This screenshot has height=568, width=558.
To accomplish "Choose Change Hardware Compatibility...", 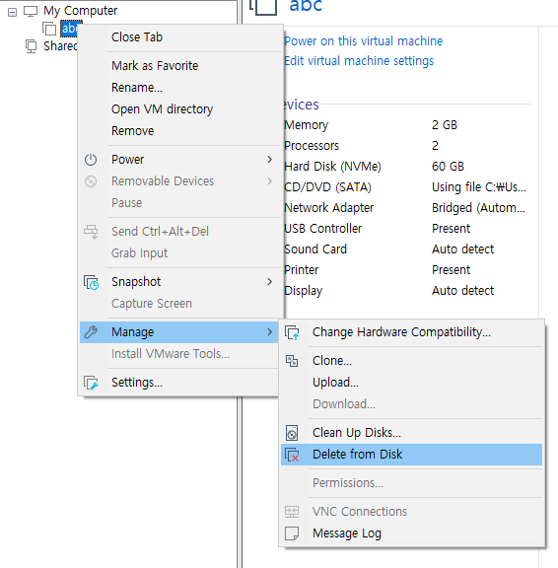I will [x=411, y=332].
